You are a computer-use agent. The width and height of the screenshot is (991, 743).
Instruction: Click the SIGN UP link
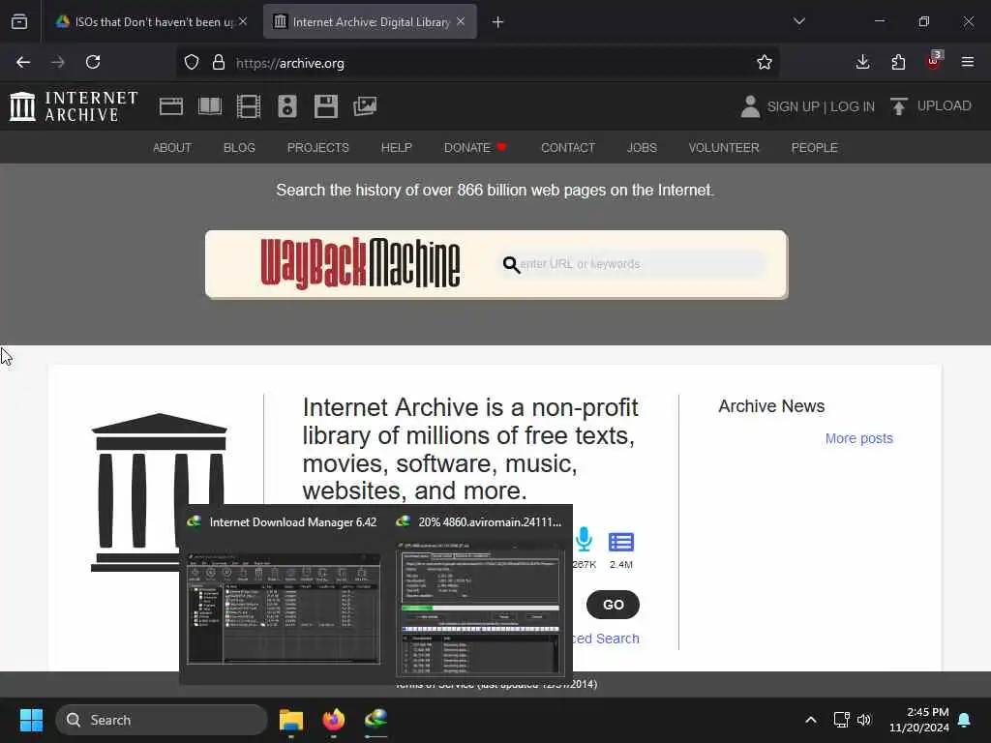pyautogui.click(x=793, y=106)
